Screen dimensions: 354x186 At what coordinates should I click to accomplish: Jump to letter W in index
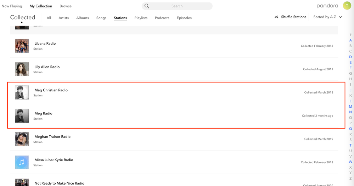coord(350,162)
